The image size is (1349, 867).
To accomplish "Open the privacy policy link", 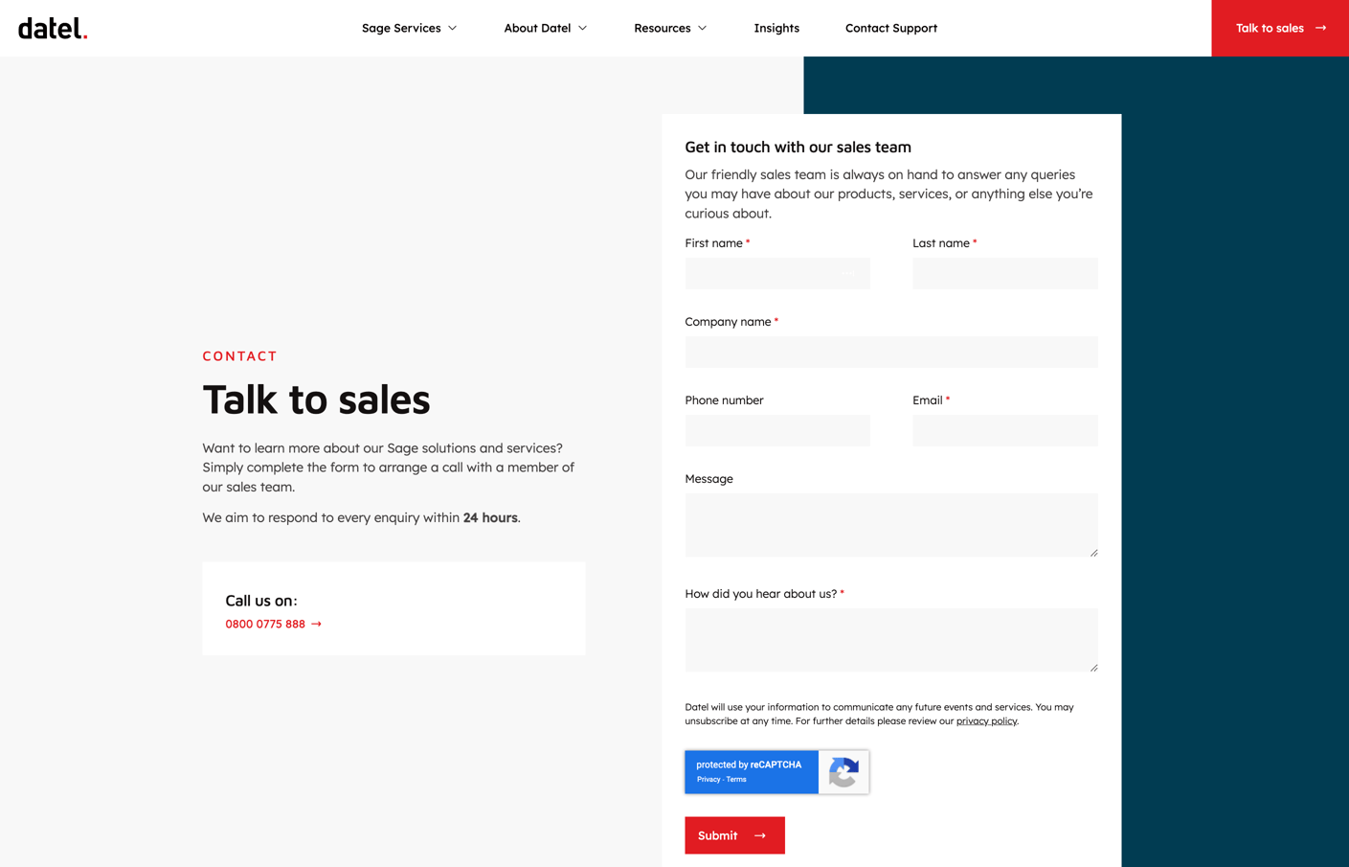I will (986, 720).
